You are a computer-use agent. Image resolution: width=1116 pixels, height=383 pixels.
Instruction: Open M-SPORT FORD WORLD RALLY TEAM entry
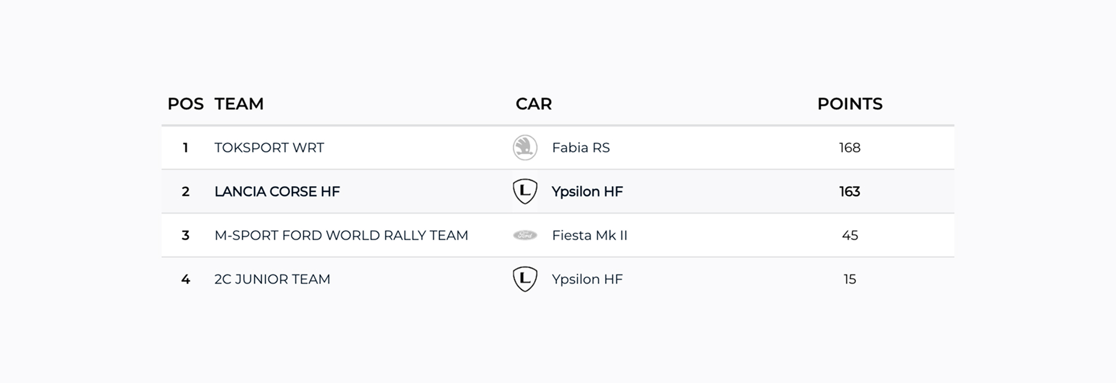click(x=341, y=235)
